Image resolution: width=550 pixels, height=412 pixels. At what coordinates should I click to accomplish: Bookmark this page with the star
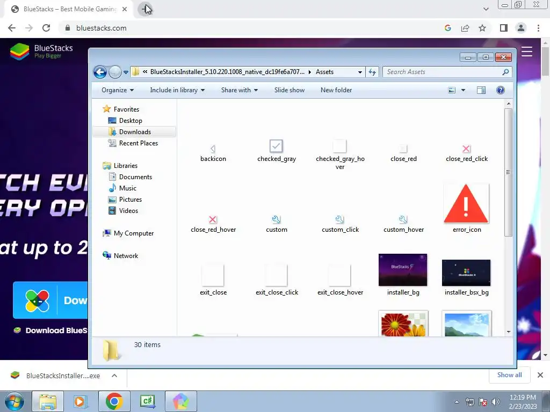[x=482, y=28]
